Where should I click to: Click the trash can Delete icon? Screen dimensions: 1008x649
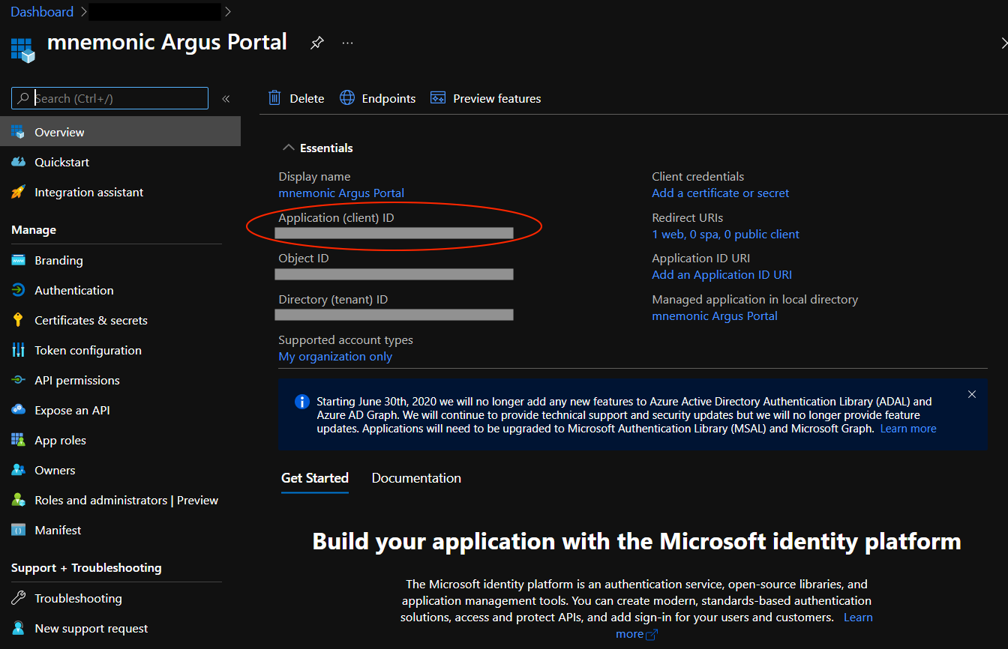click(x=274, y=97)
